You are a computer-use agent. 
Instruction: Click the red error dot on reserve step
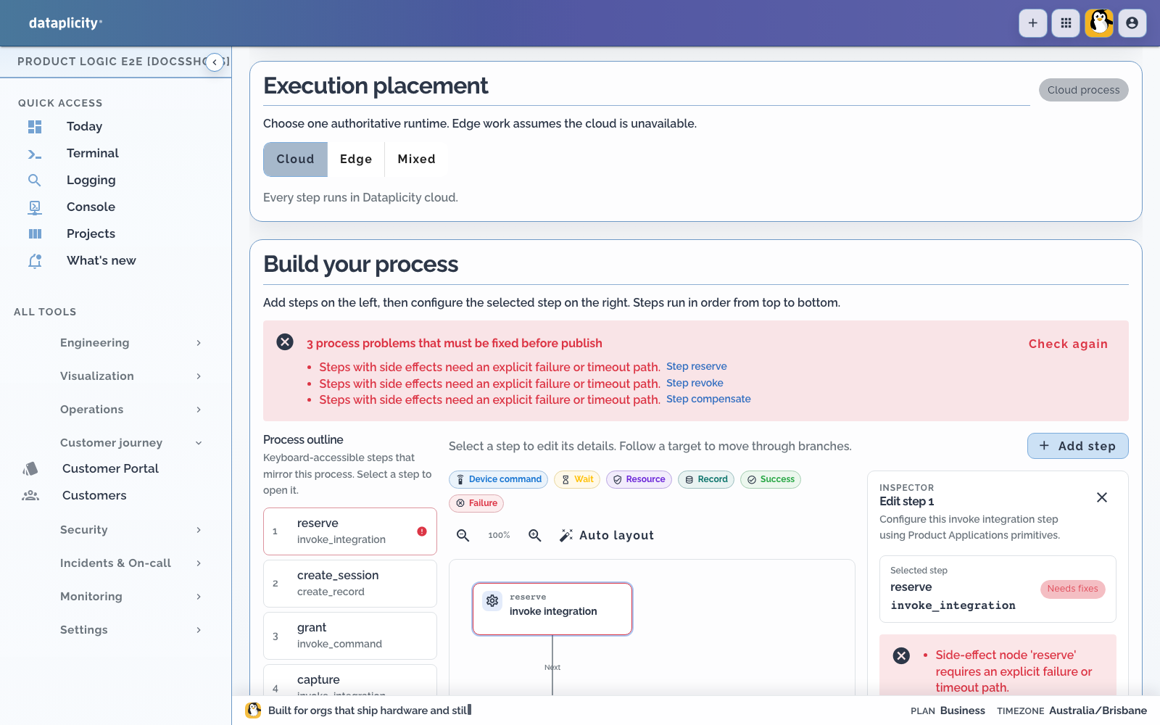coord(422,531)
